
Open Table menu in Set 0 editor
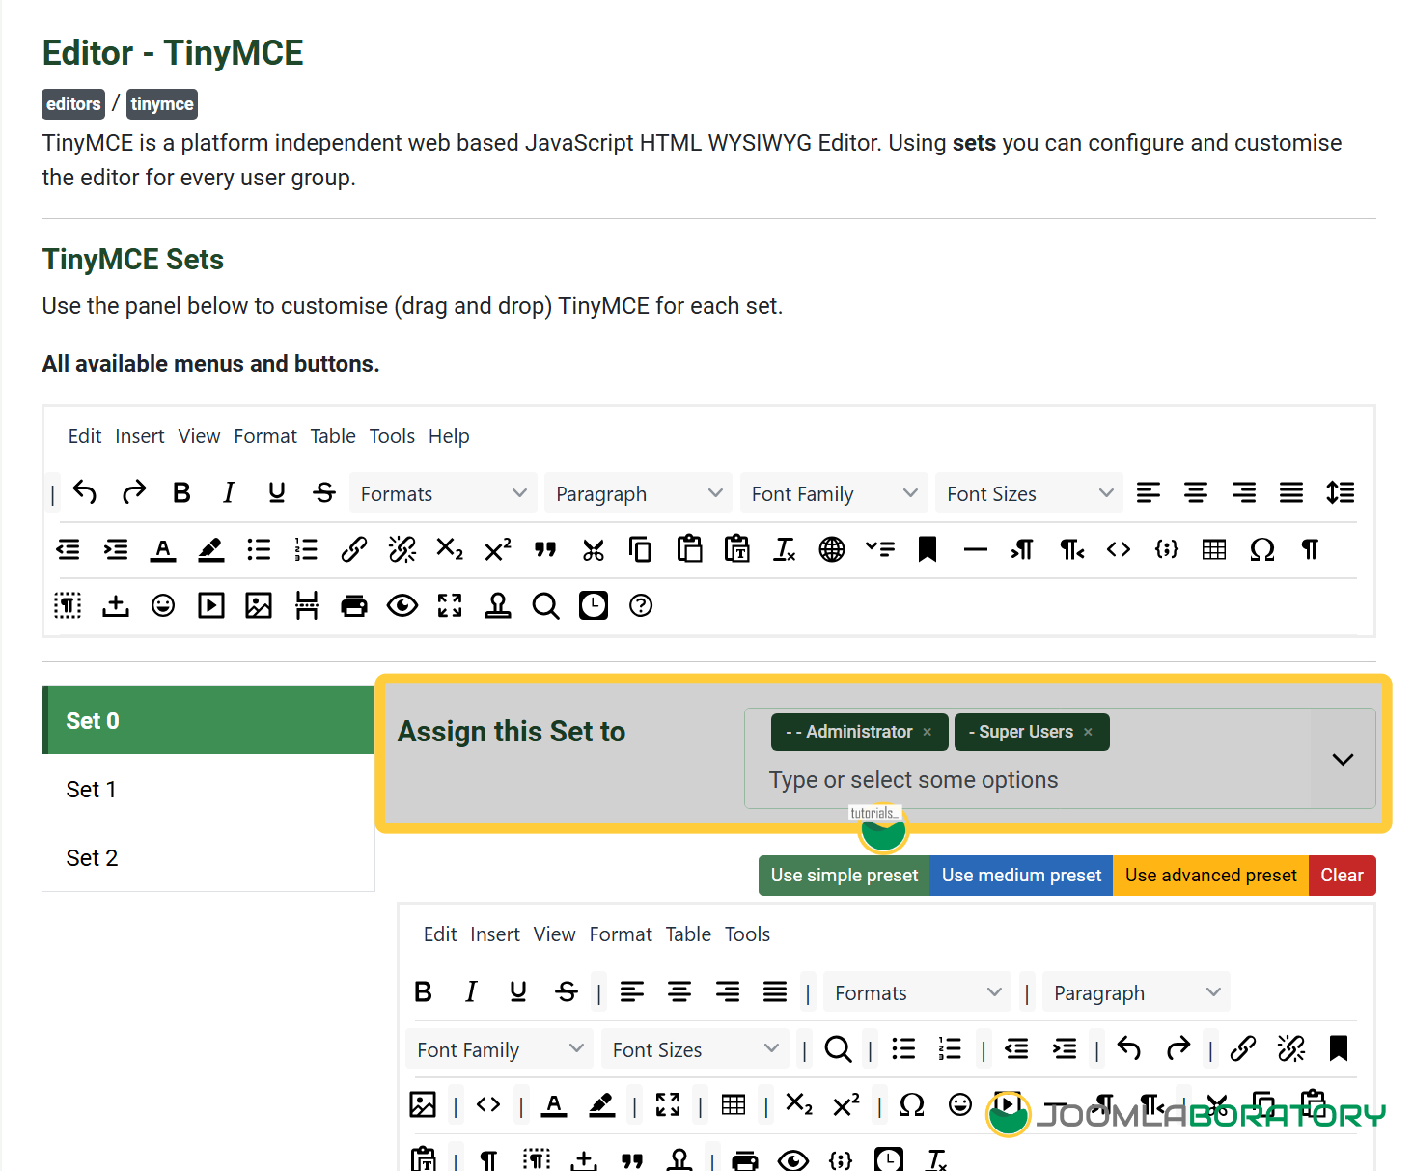tap(688, 934)
